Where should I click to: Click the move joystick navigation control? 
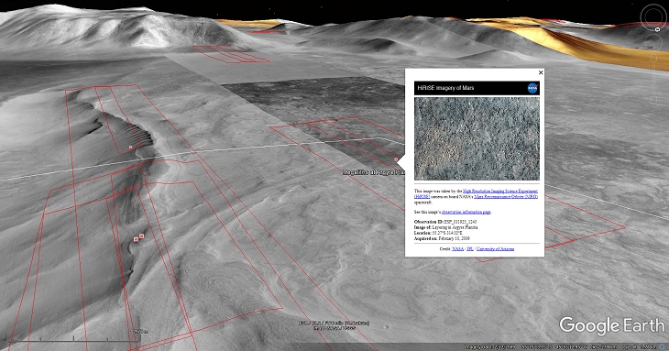pos(653,43)
